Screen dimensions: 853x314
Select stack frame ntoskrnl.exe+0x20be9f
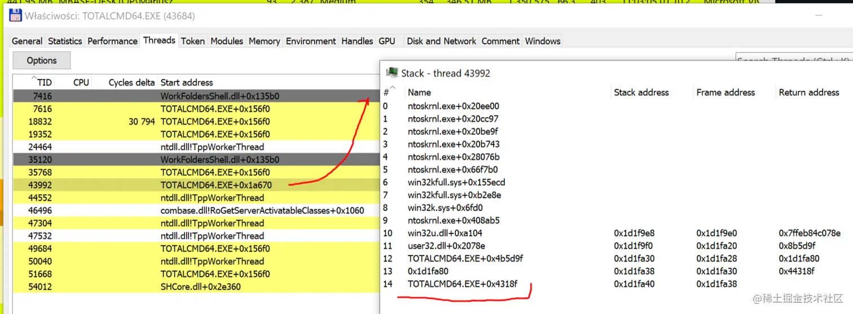[x=617, y=131]
